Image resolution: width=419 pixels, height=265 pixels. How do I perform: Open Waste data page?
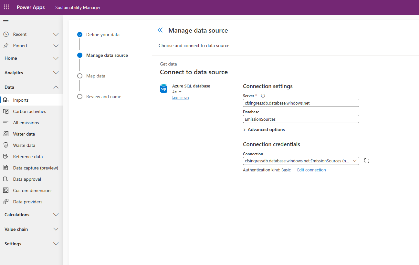click(31, 145)
